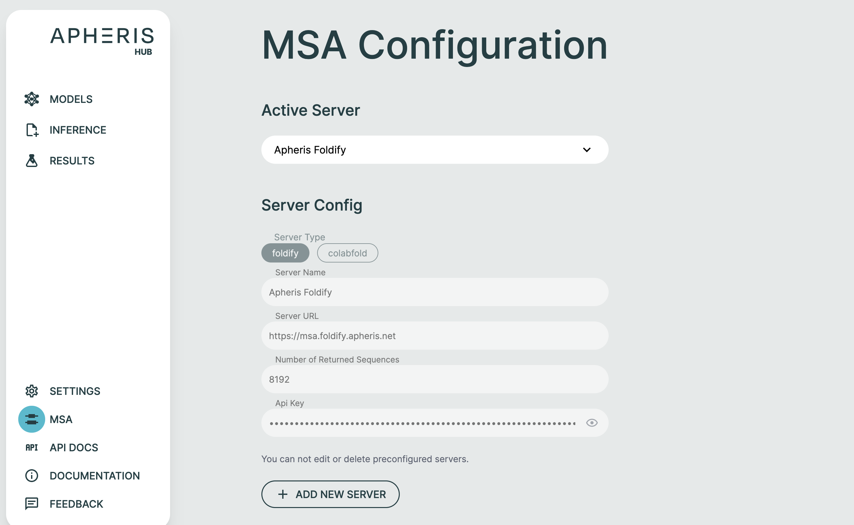Click the Inference document icon
The width and height of the screenshot is (854, 525).
(32, 130)
